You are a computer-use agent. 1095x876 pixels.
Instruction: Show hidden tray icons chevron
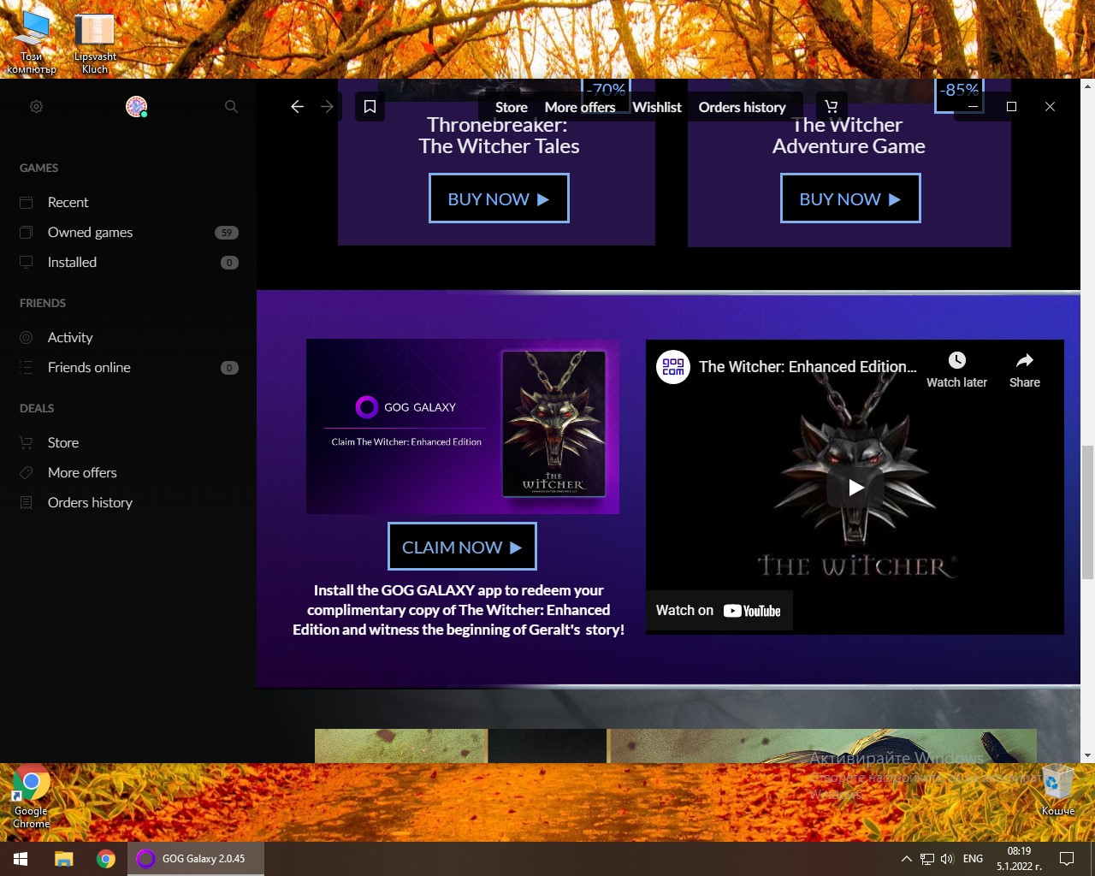pos(907,859)
